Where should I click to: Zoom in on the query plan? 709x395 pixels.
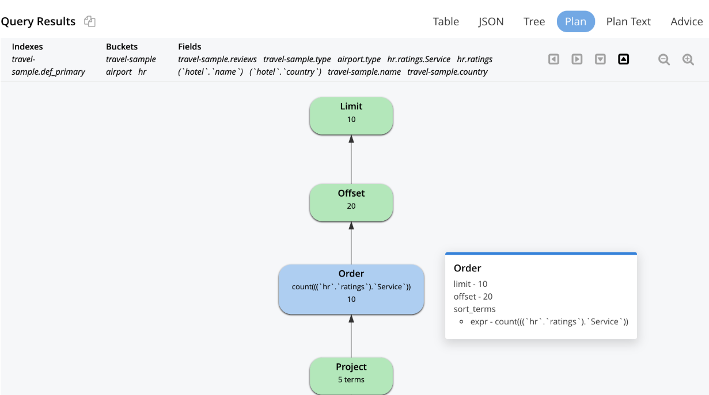point(688,59)
